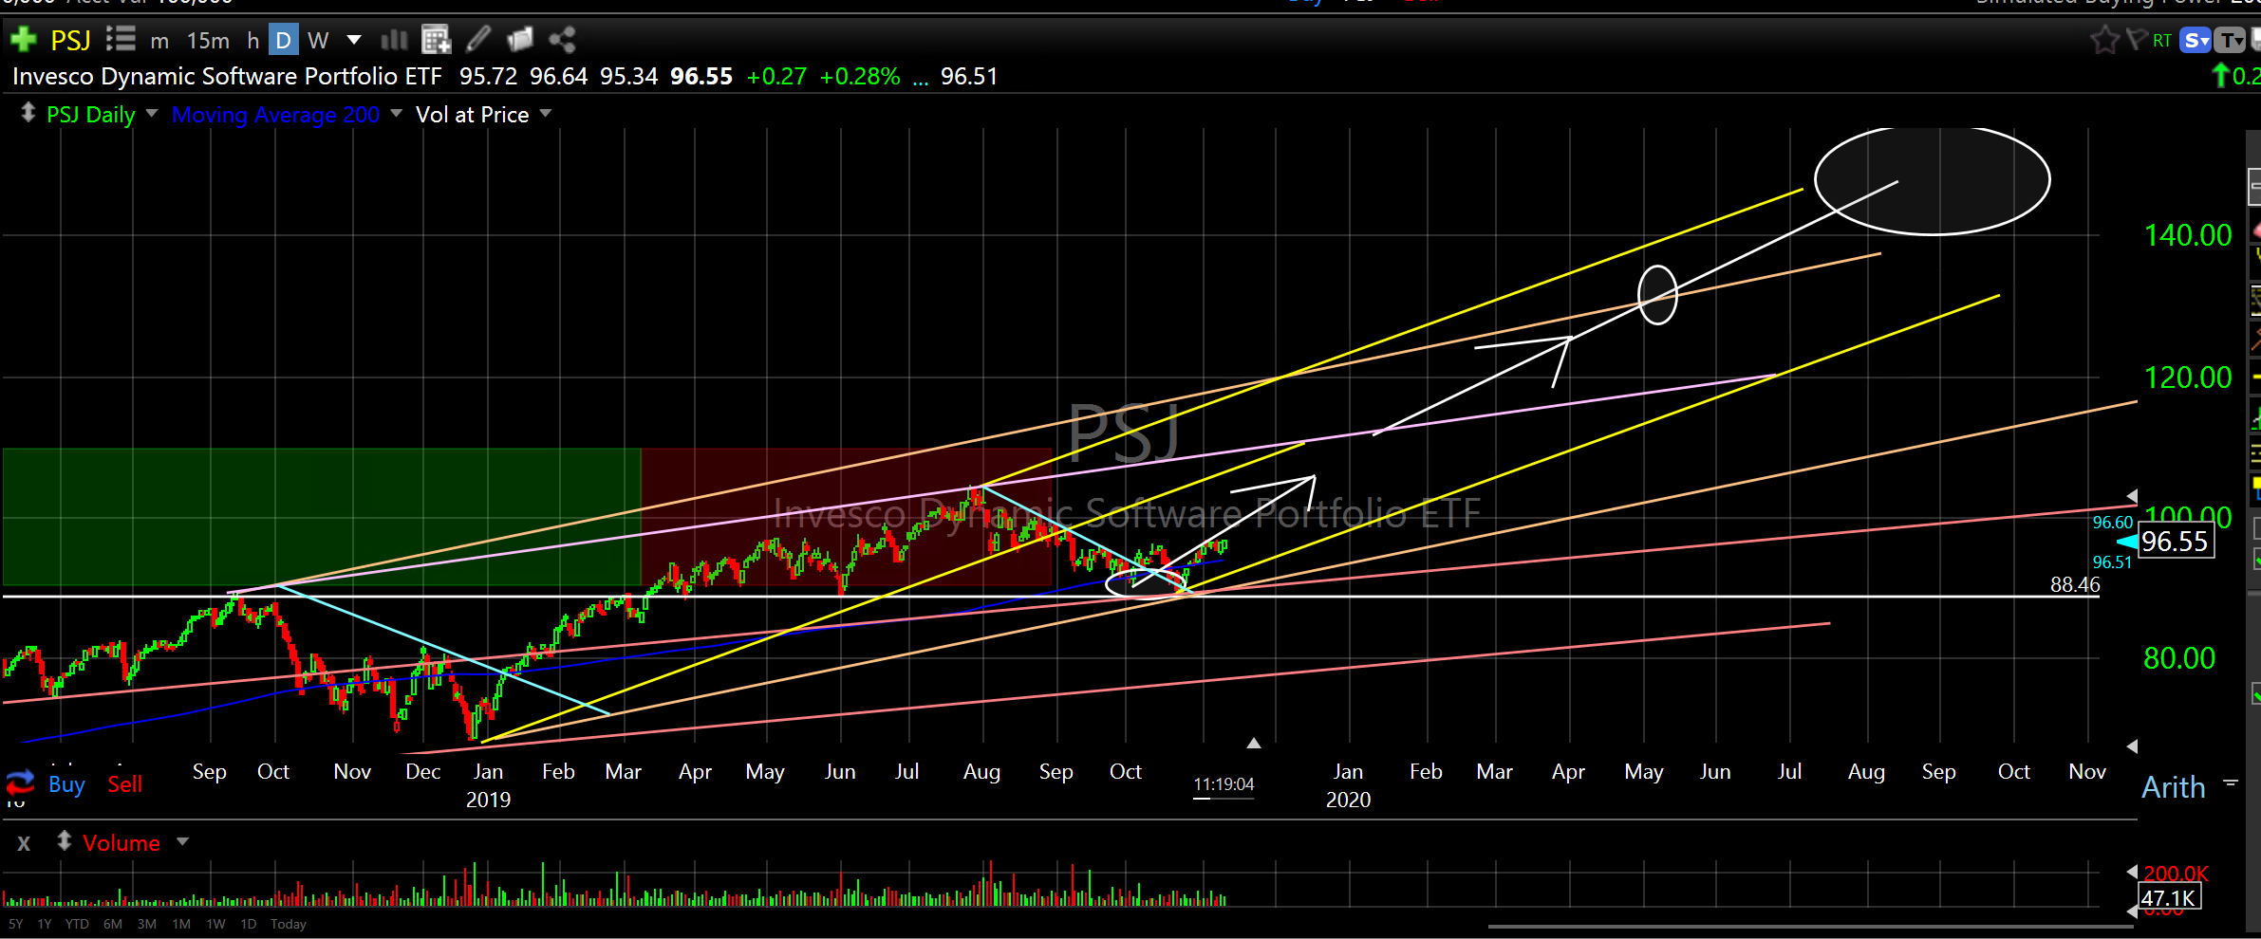Click the folder files icon in toolbar
This screenshot has width=2261, height=939.
click(520, 40)
